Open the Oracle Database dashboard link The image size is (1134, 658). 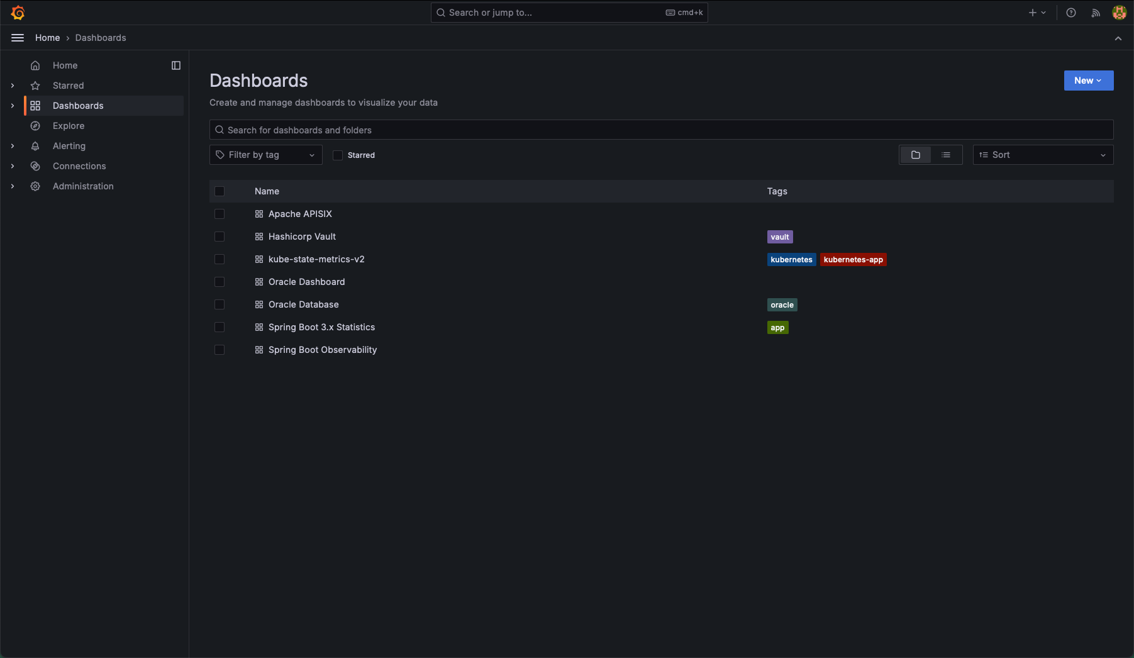(x=304, y=304)
